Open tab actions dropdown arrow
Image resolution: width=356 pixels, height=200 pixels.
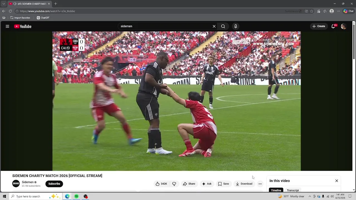(x=4, y=4)
